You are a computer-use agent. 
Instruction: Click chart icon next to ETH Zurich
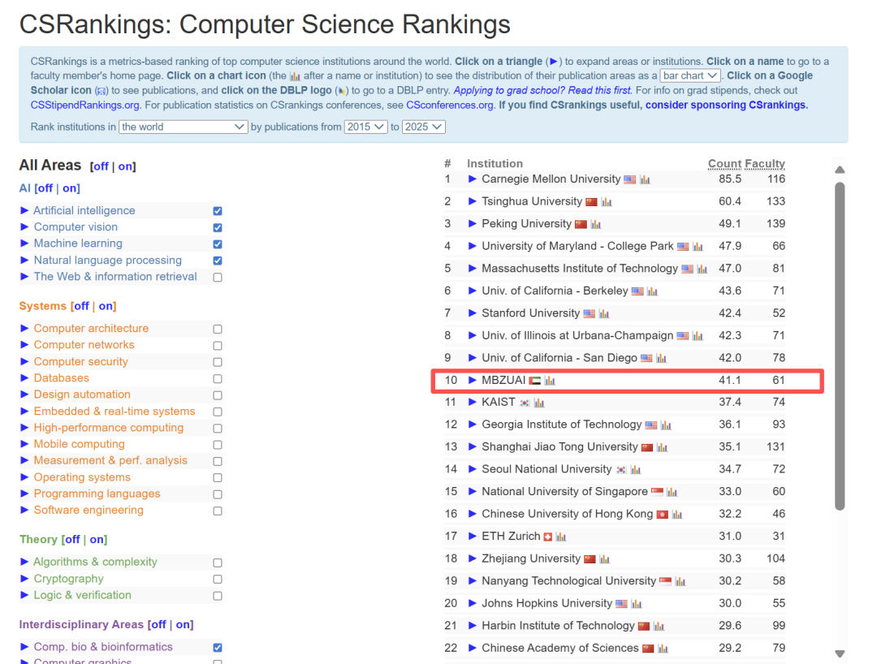pyautogui.click(x=561, y=537)
